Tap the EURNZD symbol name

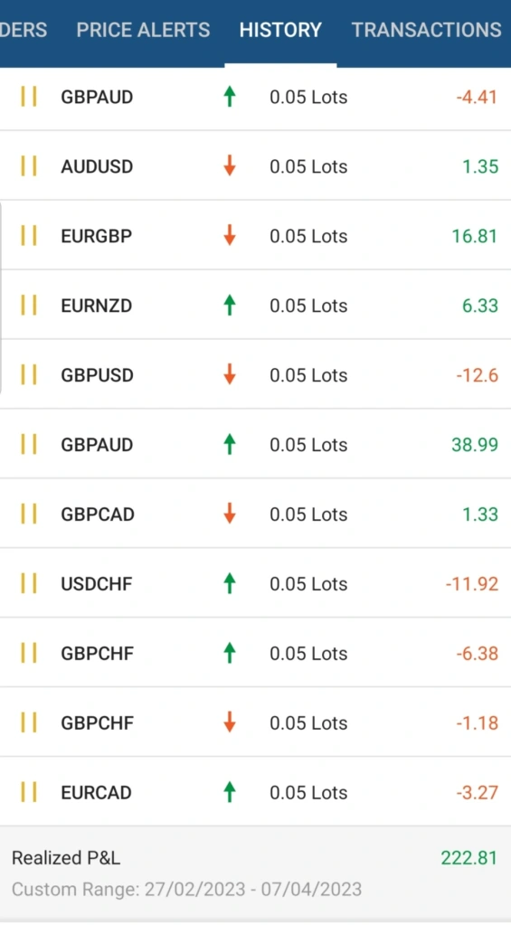coord(96,306)
